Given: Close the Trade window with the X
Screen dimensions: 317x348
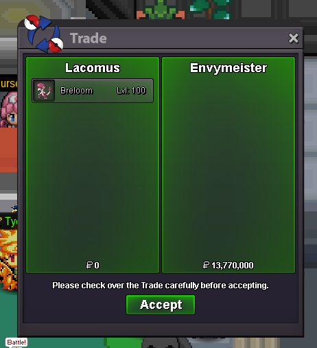Looking at the screenshot, I should coord(294,38).
